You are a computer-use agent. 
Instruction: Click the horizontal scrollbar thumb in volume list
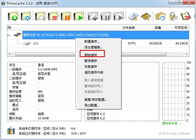click(x=91, y=54)
